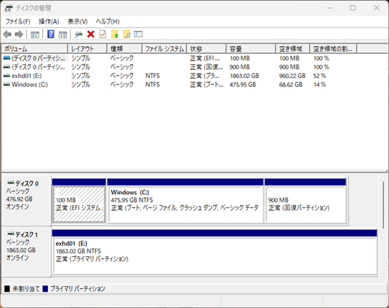This screenshot has height=308, width=389.
Task: Click the folder with magnifier icon
Action: tap(127, 34)
